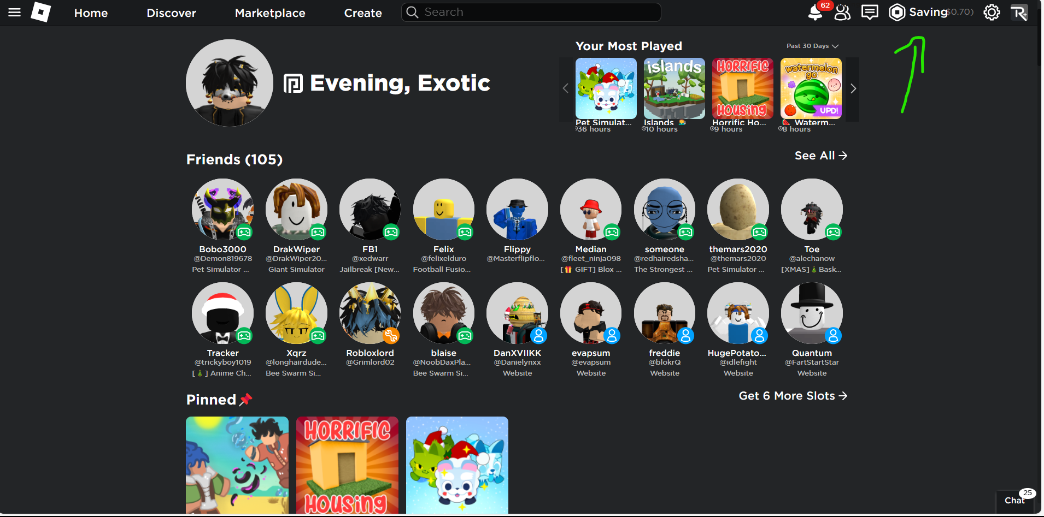
Task: Open pinned Horrific Housing game
Action: pyautogui.click(x=347, y=465)
